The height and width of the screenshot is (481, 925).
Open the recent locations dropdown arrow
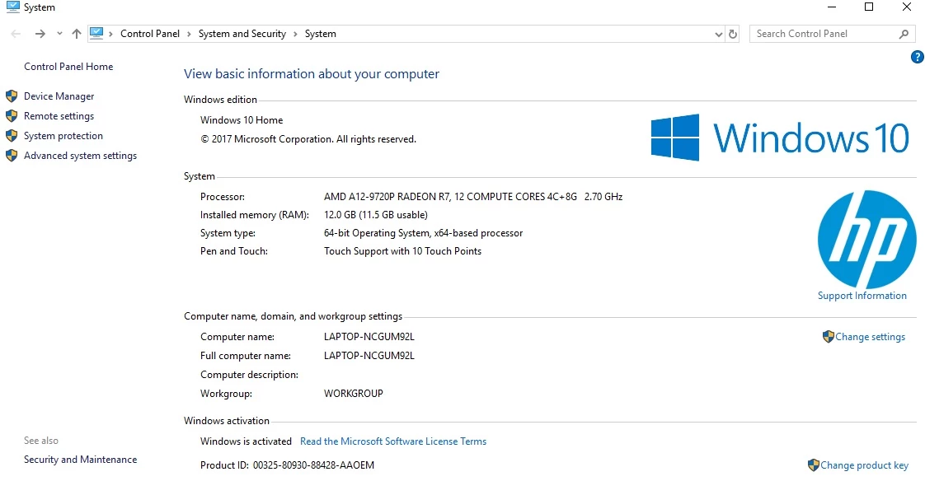59,34
